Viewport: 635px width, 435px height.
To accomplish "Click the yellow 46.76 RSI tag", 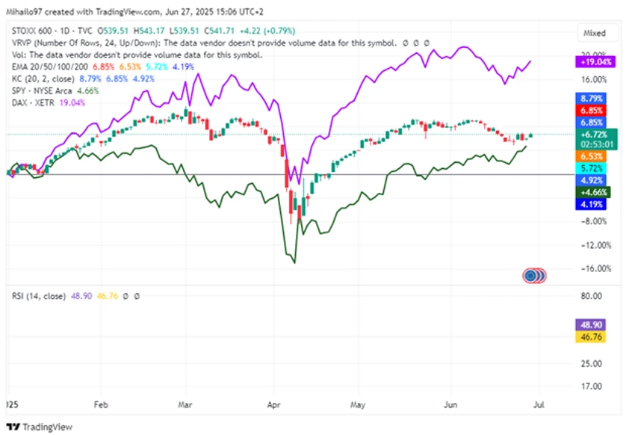I will pos(591,337).
